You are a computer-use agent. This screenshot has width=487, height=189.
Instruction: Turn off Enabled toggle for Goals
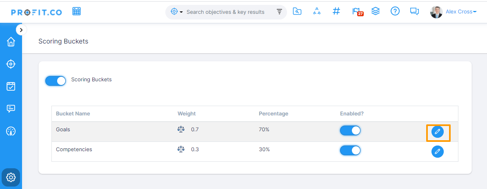click(350, 130)
